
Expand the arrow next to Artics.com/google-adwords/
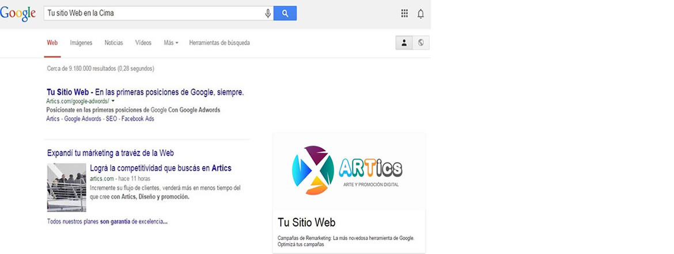tap(113, 101)
